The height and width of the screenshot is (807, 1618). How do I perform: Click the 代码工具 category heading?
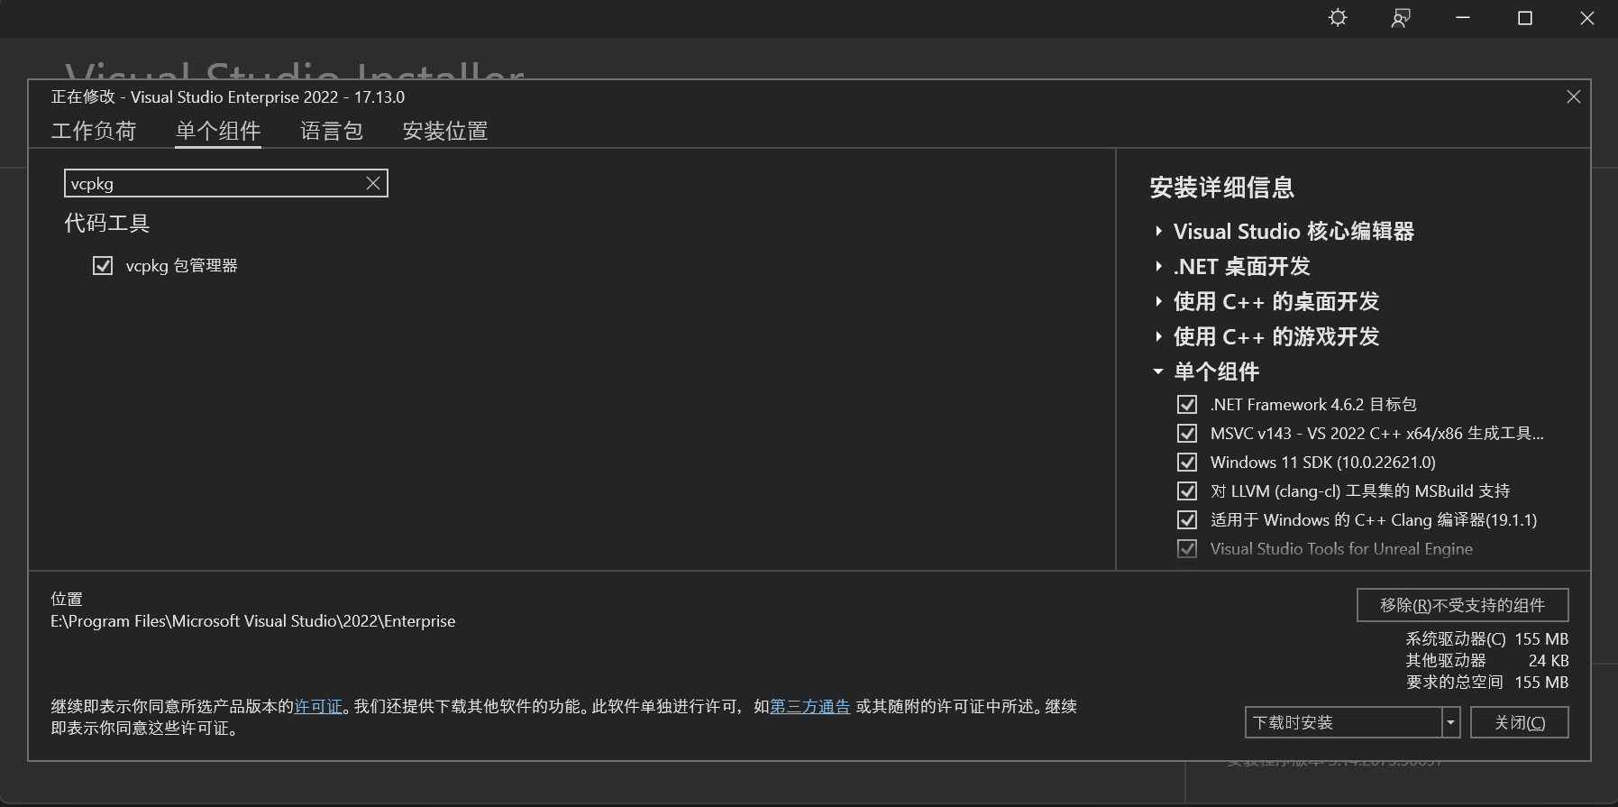(x=107, y=223)
